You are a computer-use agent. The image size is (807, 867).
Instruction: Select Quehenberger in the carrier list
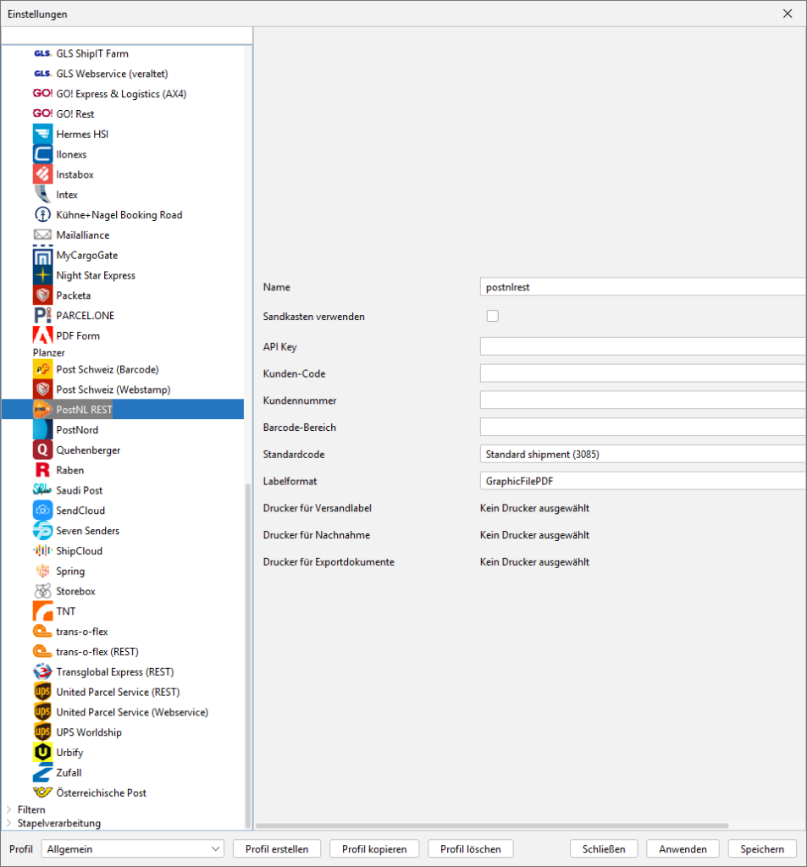(x=87, y=450)
